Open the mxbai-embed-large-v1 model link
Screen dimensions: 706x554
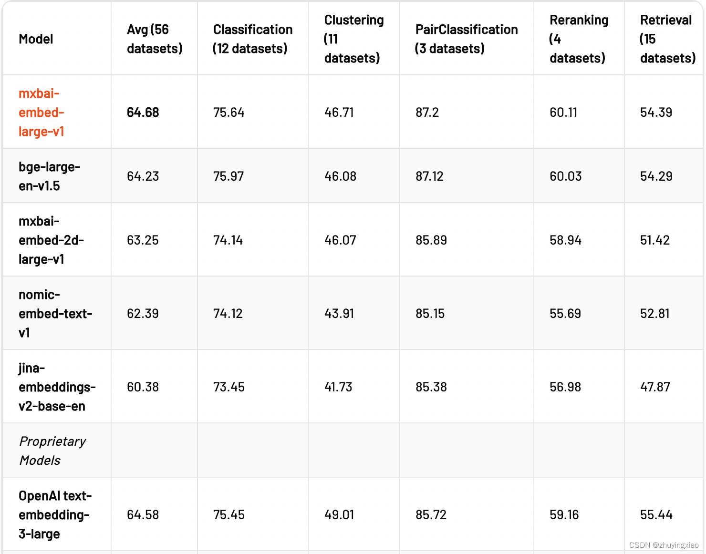[42, 112]
